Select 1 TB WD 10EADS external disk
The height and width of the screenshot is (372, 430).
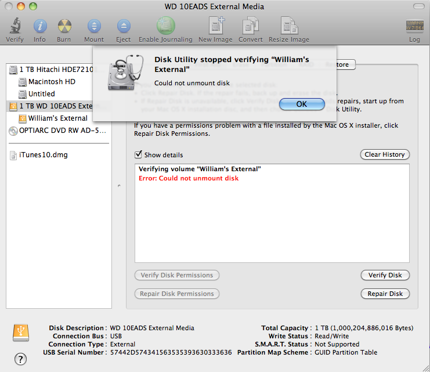click(x=50, y=106)
